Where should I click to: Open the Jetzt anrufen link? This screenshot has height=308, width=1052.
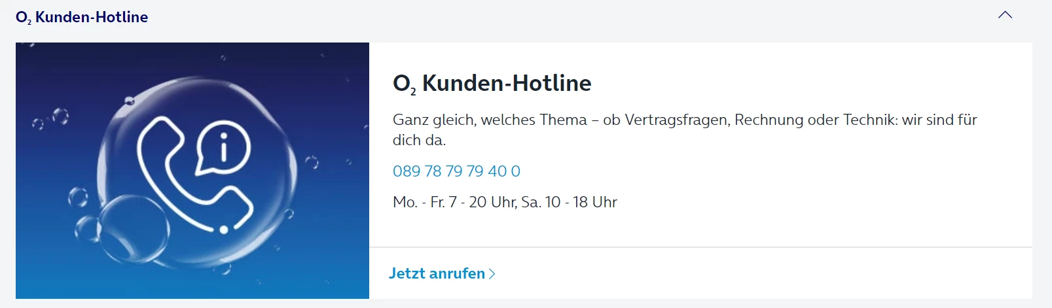(437, 273)
